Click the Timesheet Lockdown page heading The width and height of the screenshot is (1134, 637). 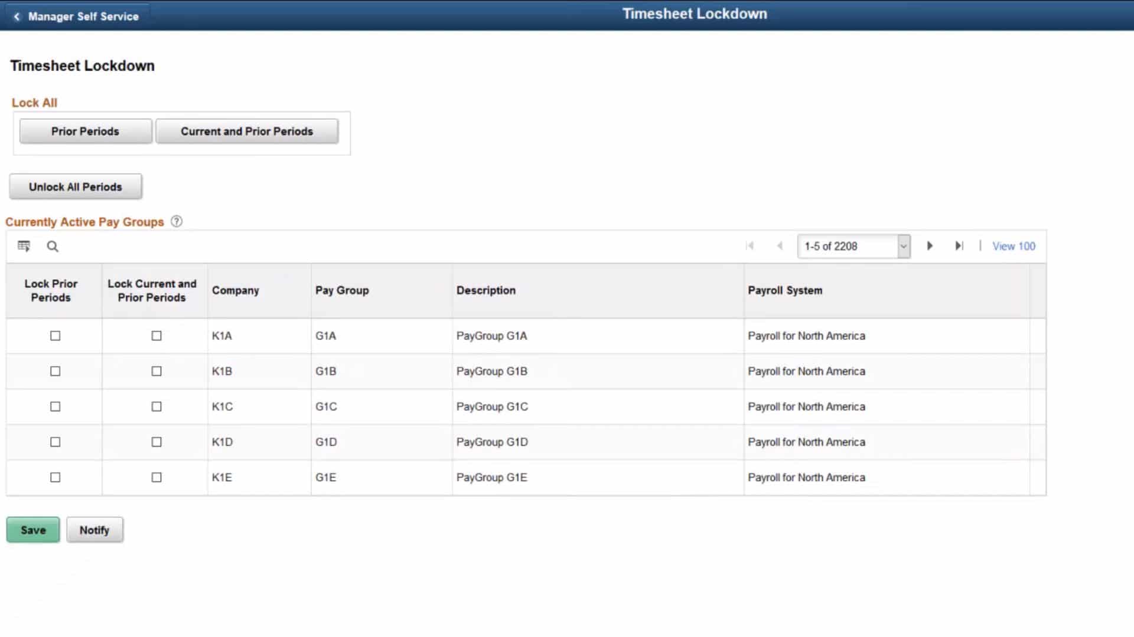tap(82, 65)
